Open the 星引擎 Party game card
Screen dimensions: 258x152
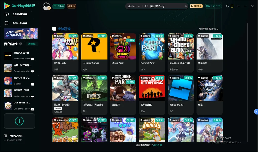click(65, 53)
